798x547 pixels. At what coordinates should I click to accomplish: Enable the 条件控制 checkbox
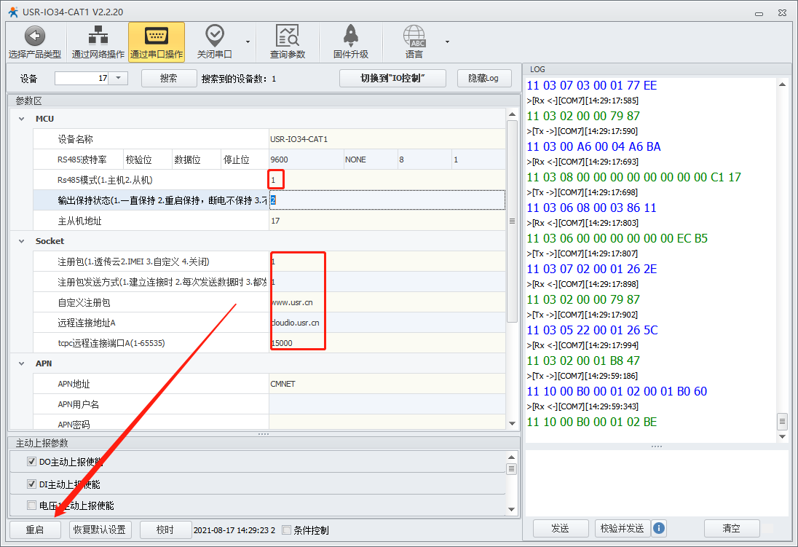pyautogui.click(x=287, y=530)
